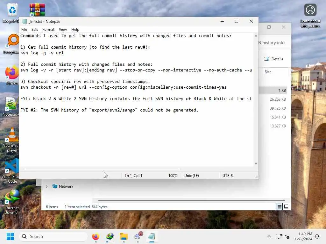Click the horizontal scrollbar in Notepad

click(102, 169)
